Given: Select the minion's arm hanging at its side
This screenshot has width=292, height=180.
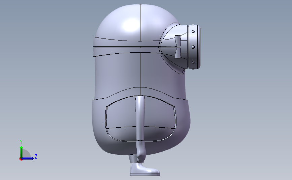Looking at the screenshot, I should pos(140,129).
